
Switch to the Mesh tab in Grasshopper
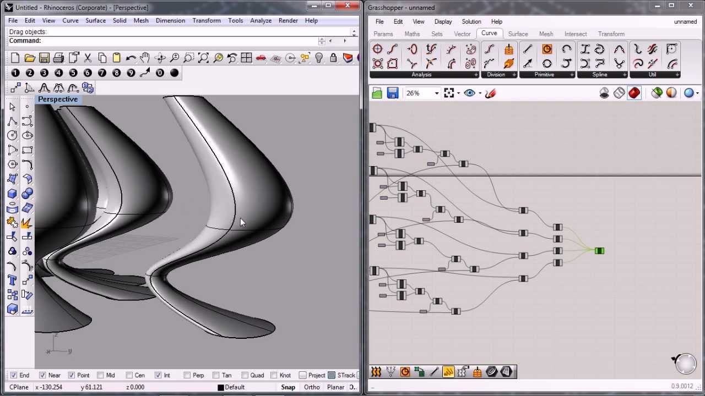[546, 34]
